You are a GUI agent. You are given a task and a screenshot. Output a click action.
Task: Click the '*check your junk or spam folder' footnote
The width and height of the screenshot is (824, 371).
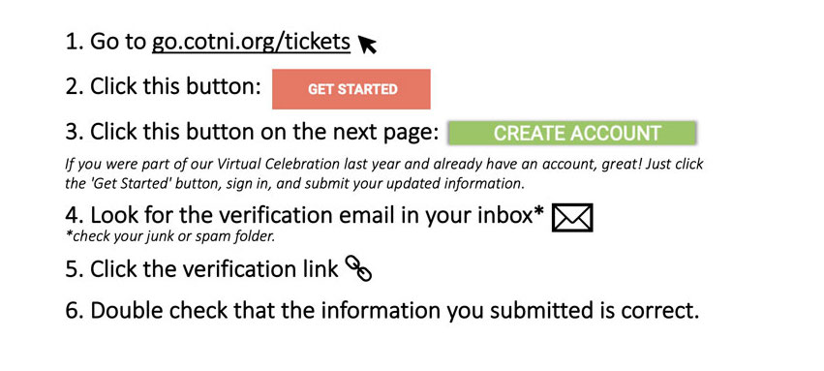[x=170, y=237]
